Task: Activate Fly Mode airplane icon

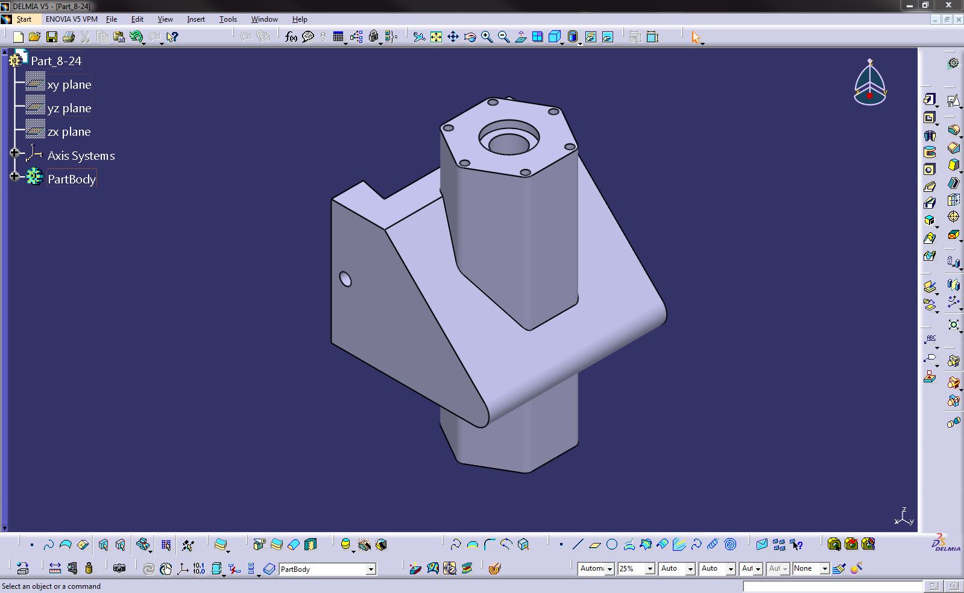Action: point(419,37)
